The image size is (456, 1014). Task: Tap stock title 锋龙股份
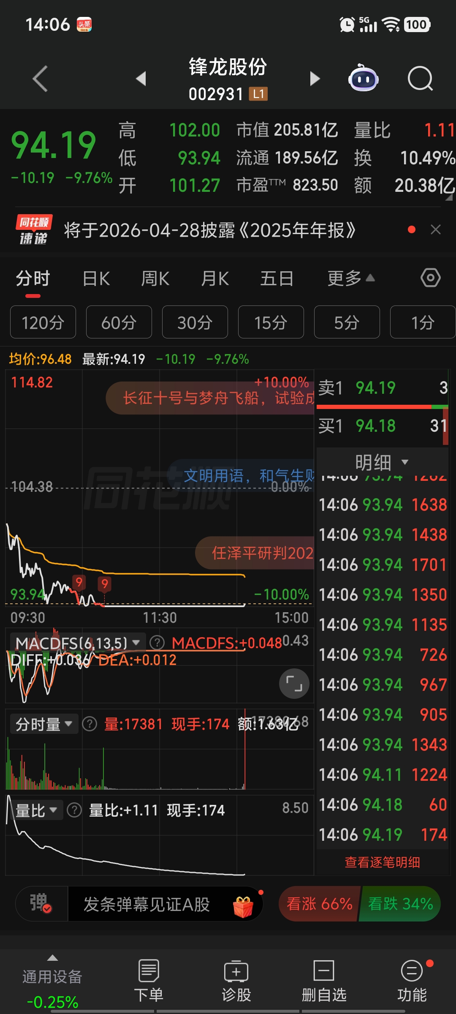tap(228, 67)
